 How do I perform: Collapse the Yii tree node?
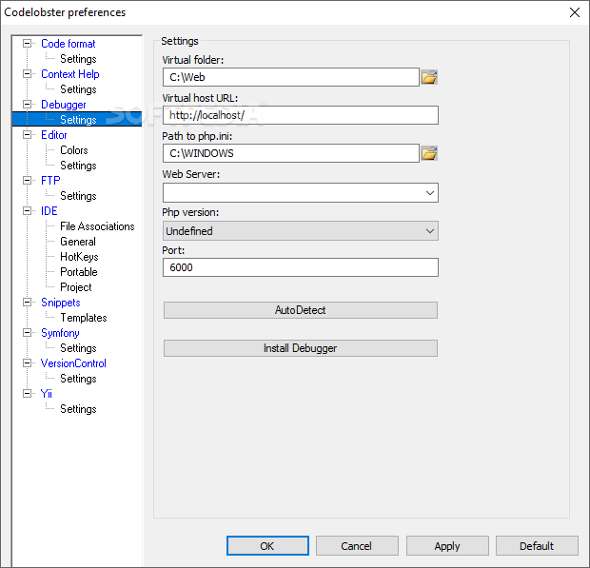pyautogui.click(x=27, y=394)
